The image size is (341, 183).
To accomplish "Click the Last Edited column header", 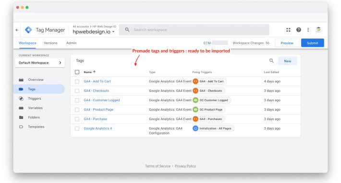I will point(271,72).
